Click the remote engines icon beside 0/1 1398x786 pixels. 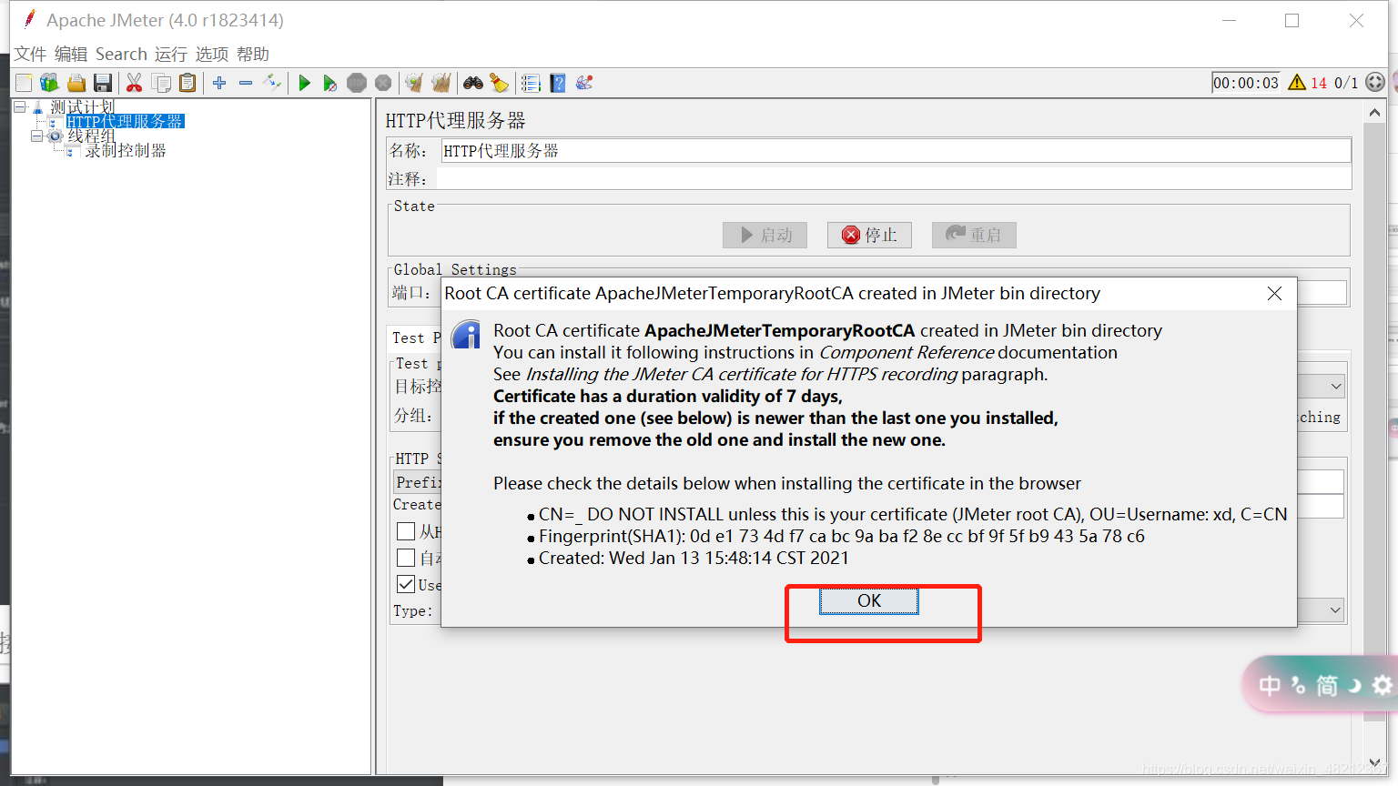1375,83
